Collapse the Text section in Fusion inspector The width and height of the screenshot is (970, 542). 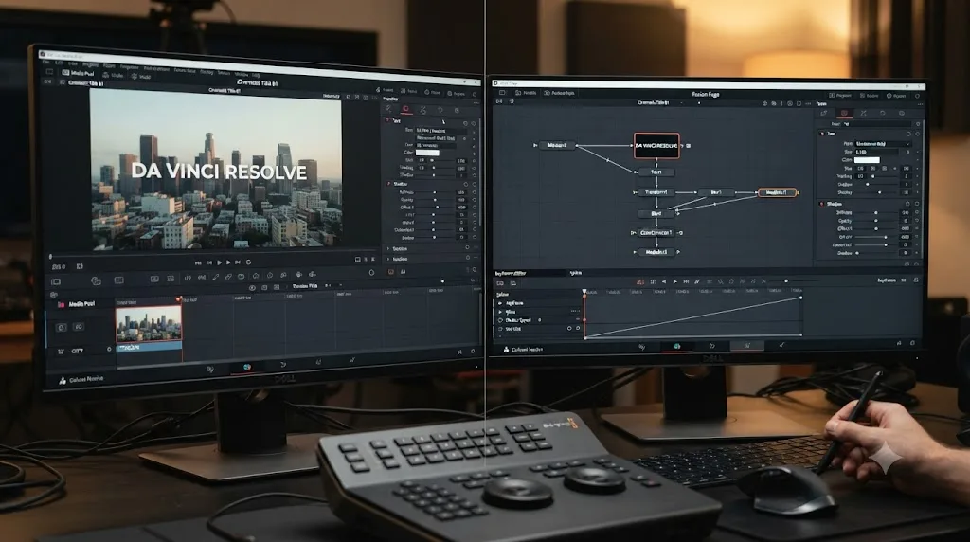pos(822,133)
